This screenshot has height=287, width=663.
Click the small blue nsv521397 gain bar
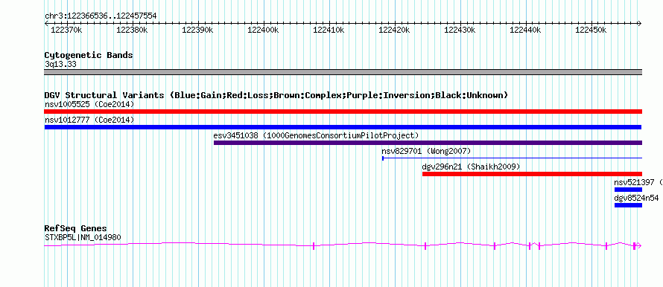(x=628, y=190)
